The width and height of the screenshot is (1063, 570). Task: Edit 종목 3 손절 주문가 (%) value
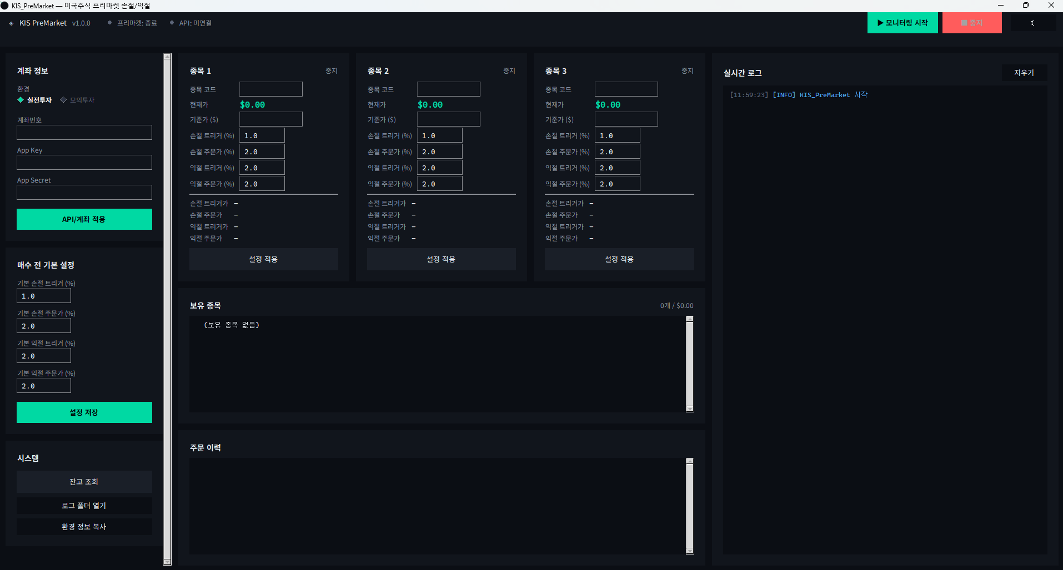[618, 152]
